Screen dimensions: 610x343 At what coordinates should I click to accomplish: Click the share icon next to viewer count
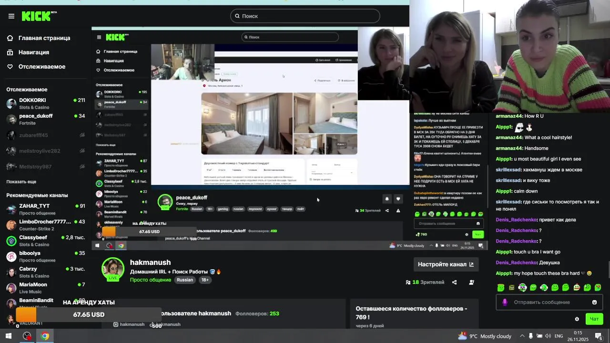pyautogui.click(x=454, y=282)
